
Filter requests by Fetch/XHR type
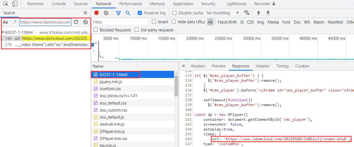point(227,22)
